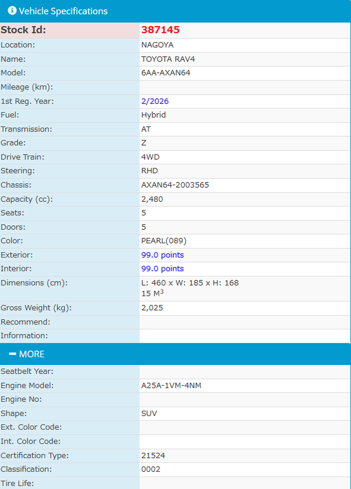Click the info icon beside Vehicle Specifications
The height and width of the screenshot is (489, 351).
coord(12,11)
